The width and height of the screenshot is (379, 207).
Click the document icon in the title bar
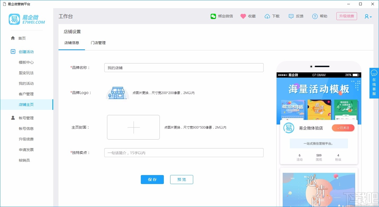click(4, 4)
